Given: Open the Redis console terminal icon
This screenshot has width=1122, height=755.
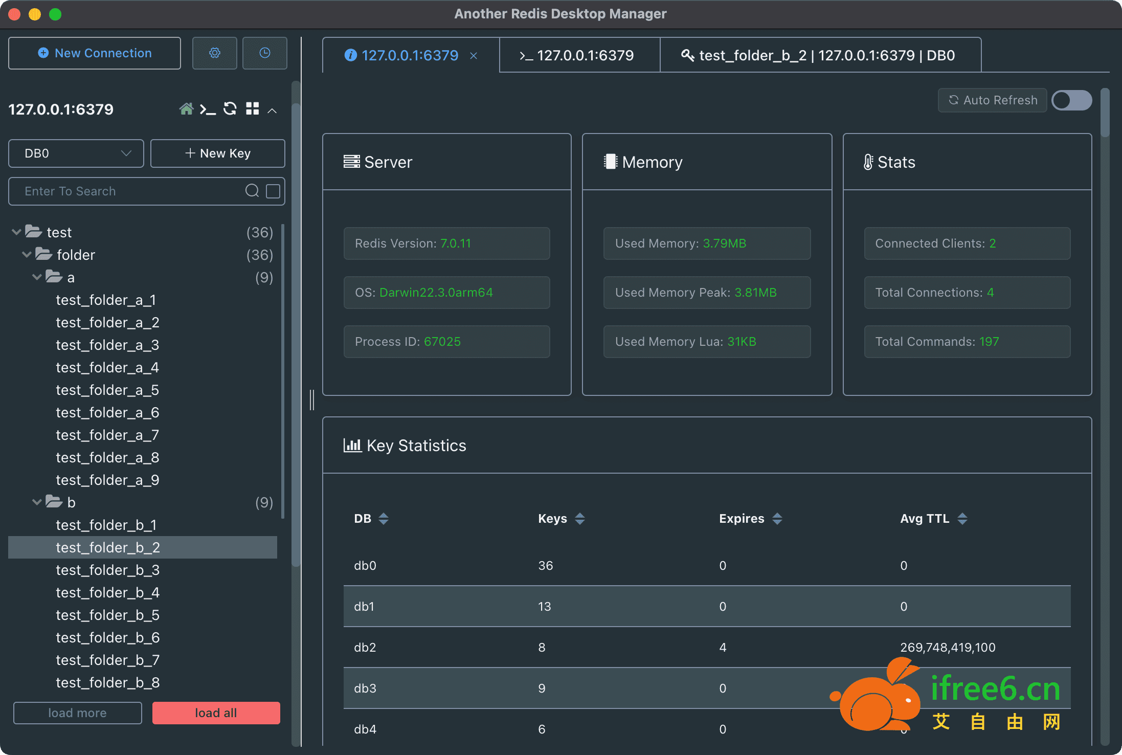Looking at the screenshot, I should [x=208, y=109].
